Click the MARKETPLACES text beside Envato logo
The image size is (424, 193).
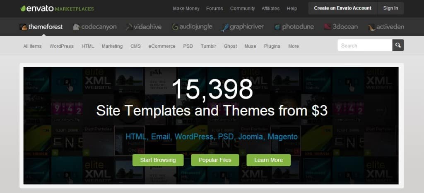75,9
